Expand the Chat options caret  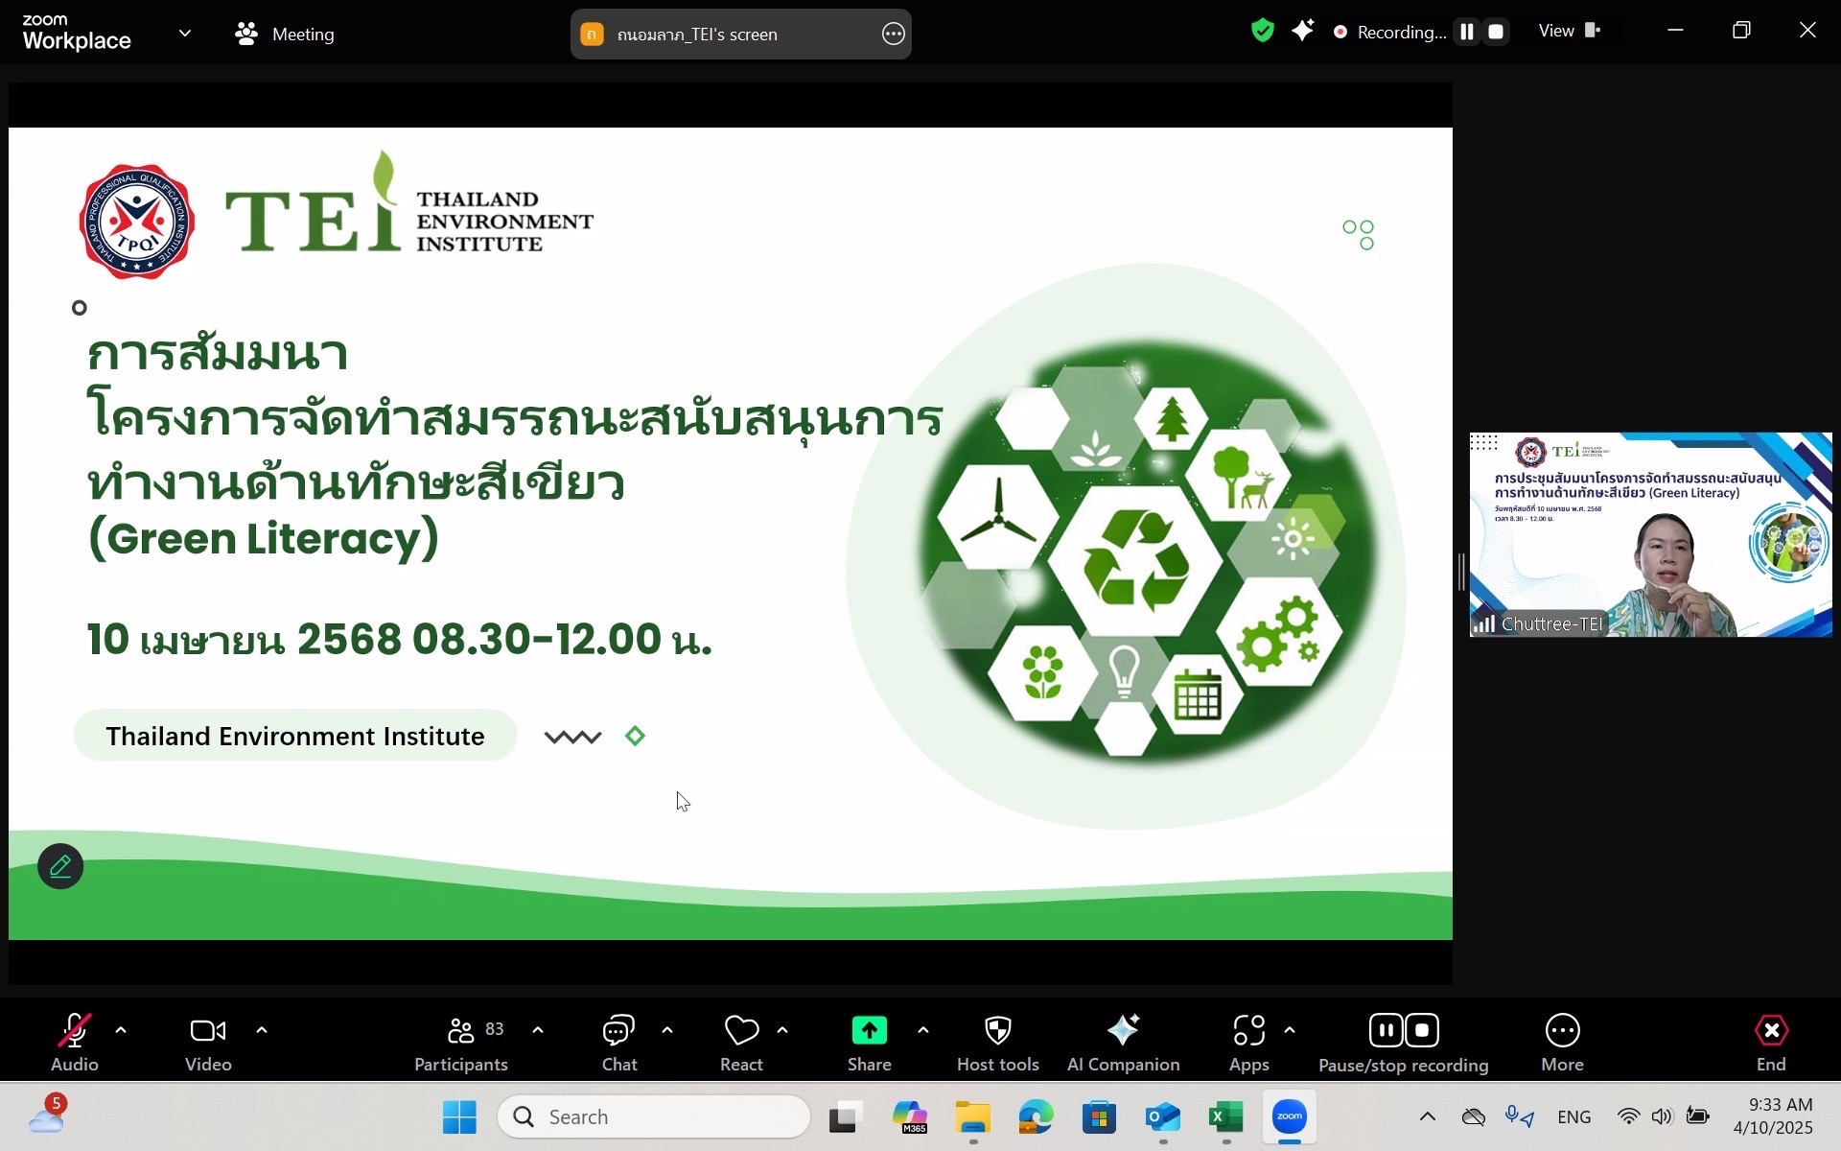[667, 1030]
